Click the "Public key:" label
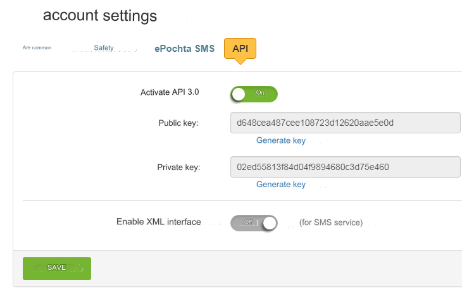 point(178,123)
